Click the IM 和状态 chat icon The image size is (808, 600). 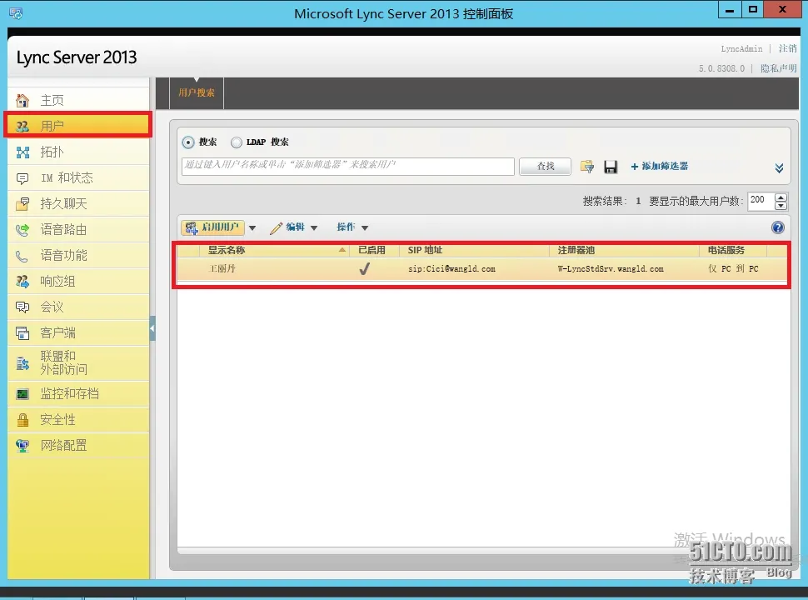tap(22, 178)
